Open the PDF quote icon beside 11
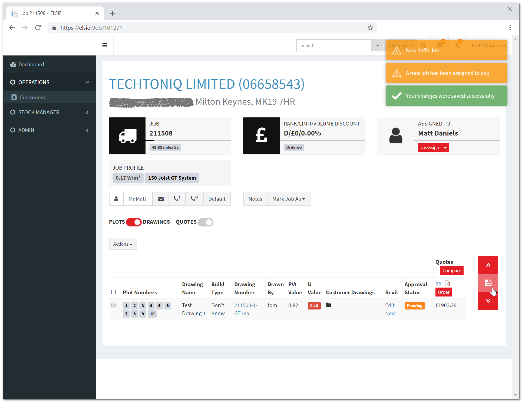The image size is (522, 402). [447, 283]
